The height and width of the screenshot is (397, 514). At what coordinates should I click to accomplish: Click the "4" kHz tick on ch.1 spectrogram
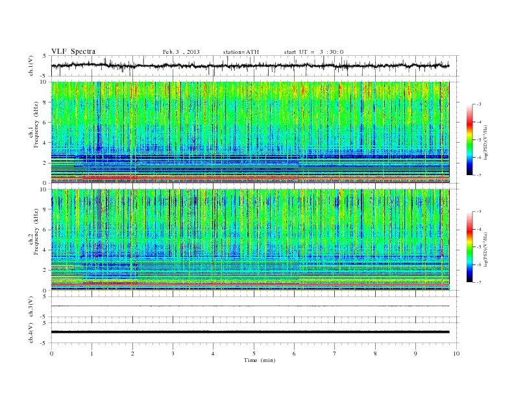tap(45, 143)
